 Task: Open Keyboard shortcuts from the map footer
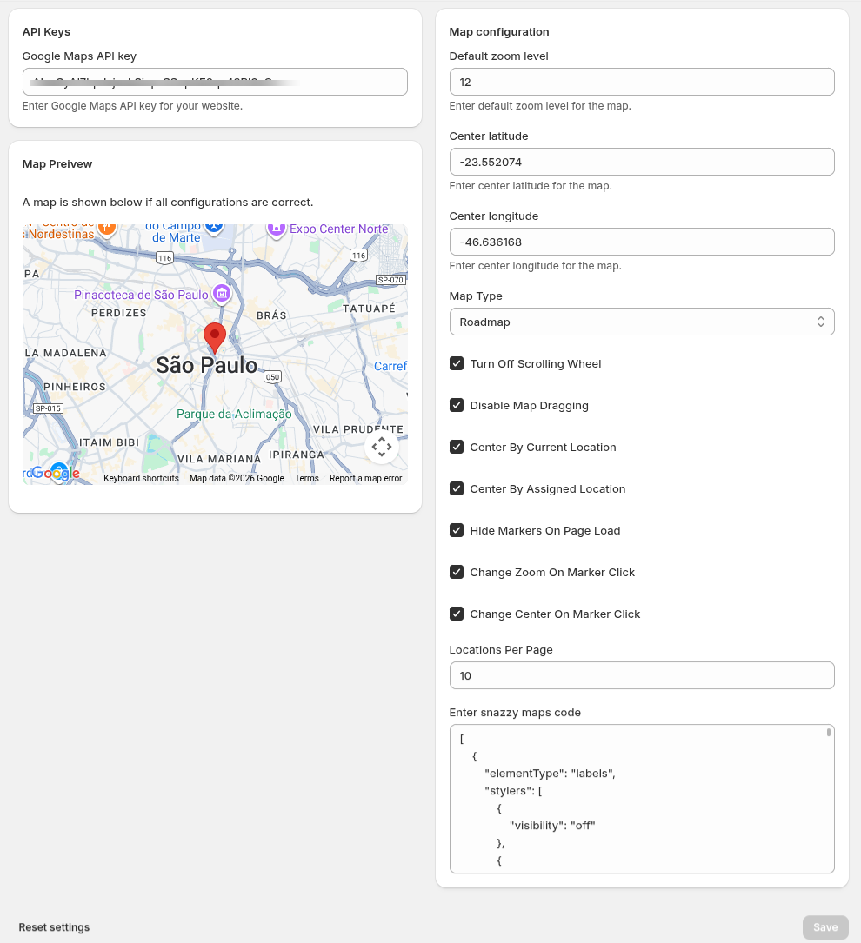click(141, 478)
